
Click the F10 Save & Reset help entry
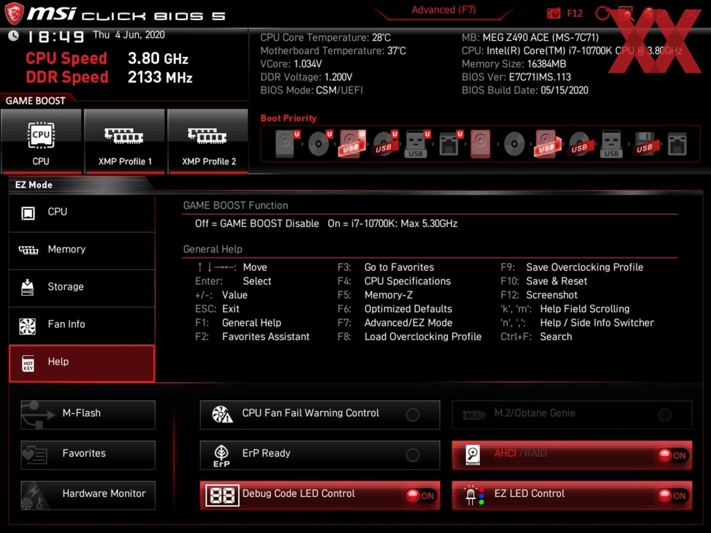pos(544,281)
